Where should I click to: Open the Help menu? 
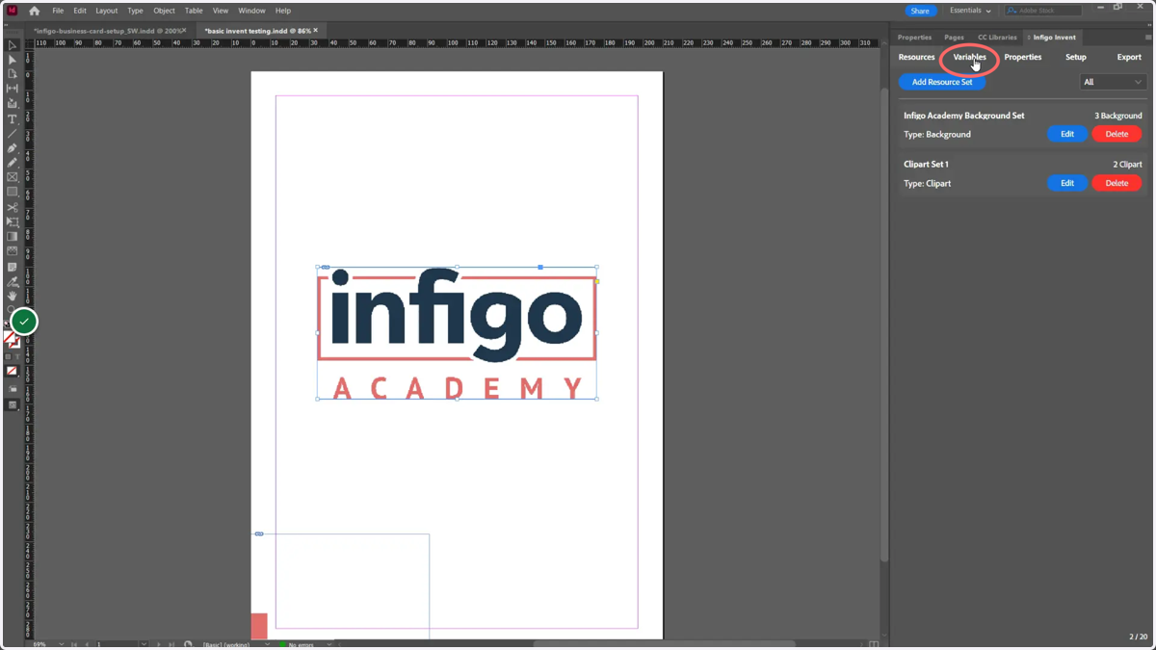pyautogui.click(x=282, y=11)
